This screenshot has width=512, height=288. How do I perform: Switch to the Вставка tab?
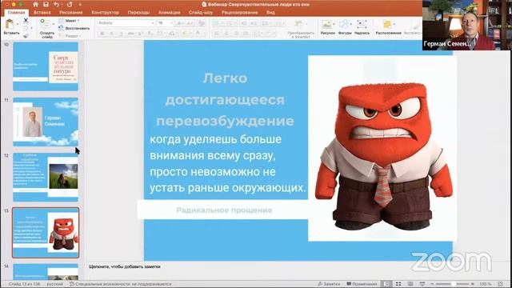coord(42,13)
